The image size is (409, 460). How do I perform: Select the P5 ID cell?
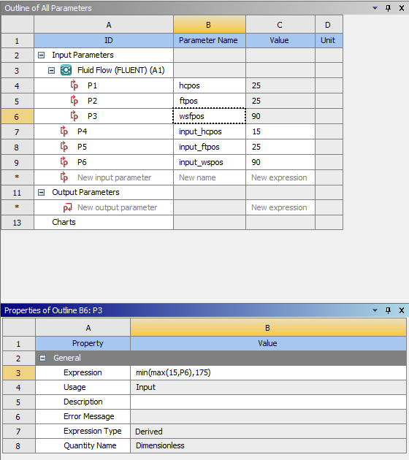coord(104,147)
